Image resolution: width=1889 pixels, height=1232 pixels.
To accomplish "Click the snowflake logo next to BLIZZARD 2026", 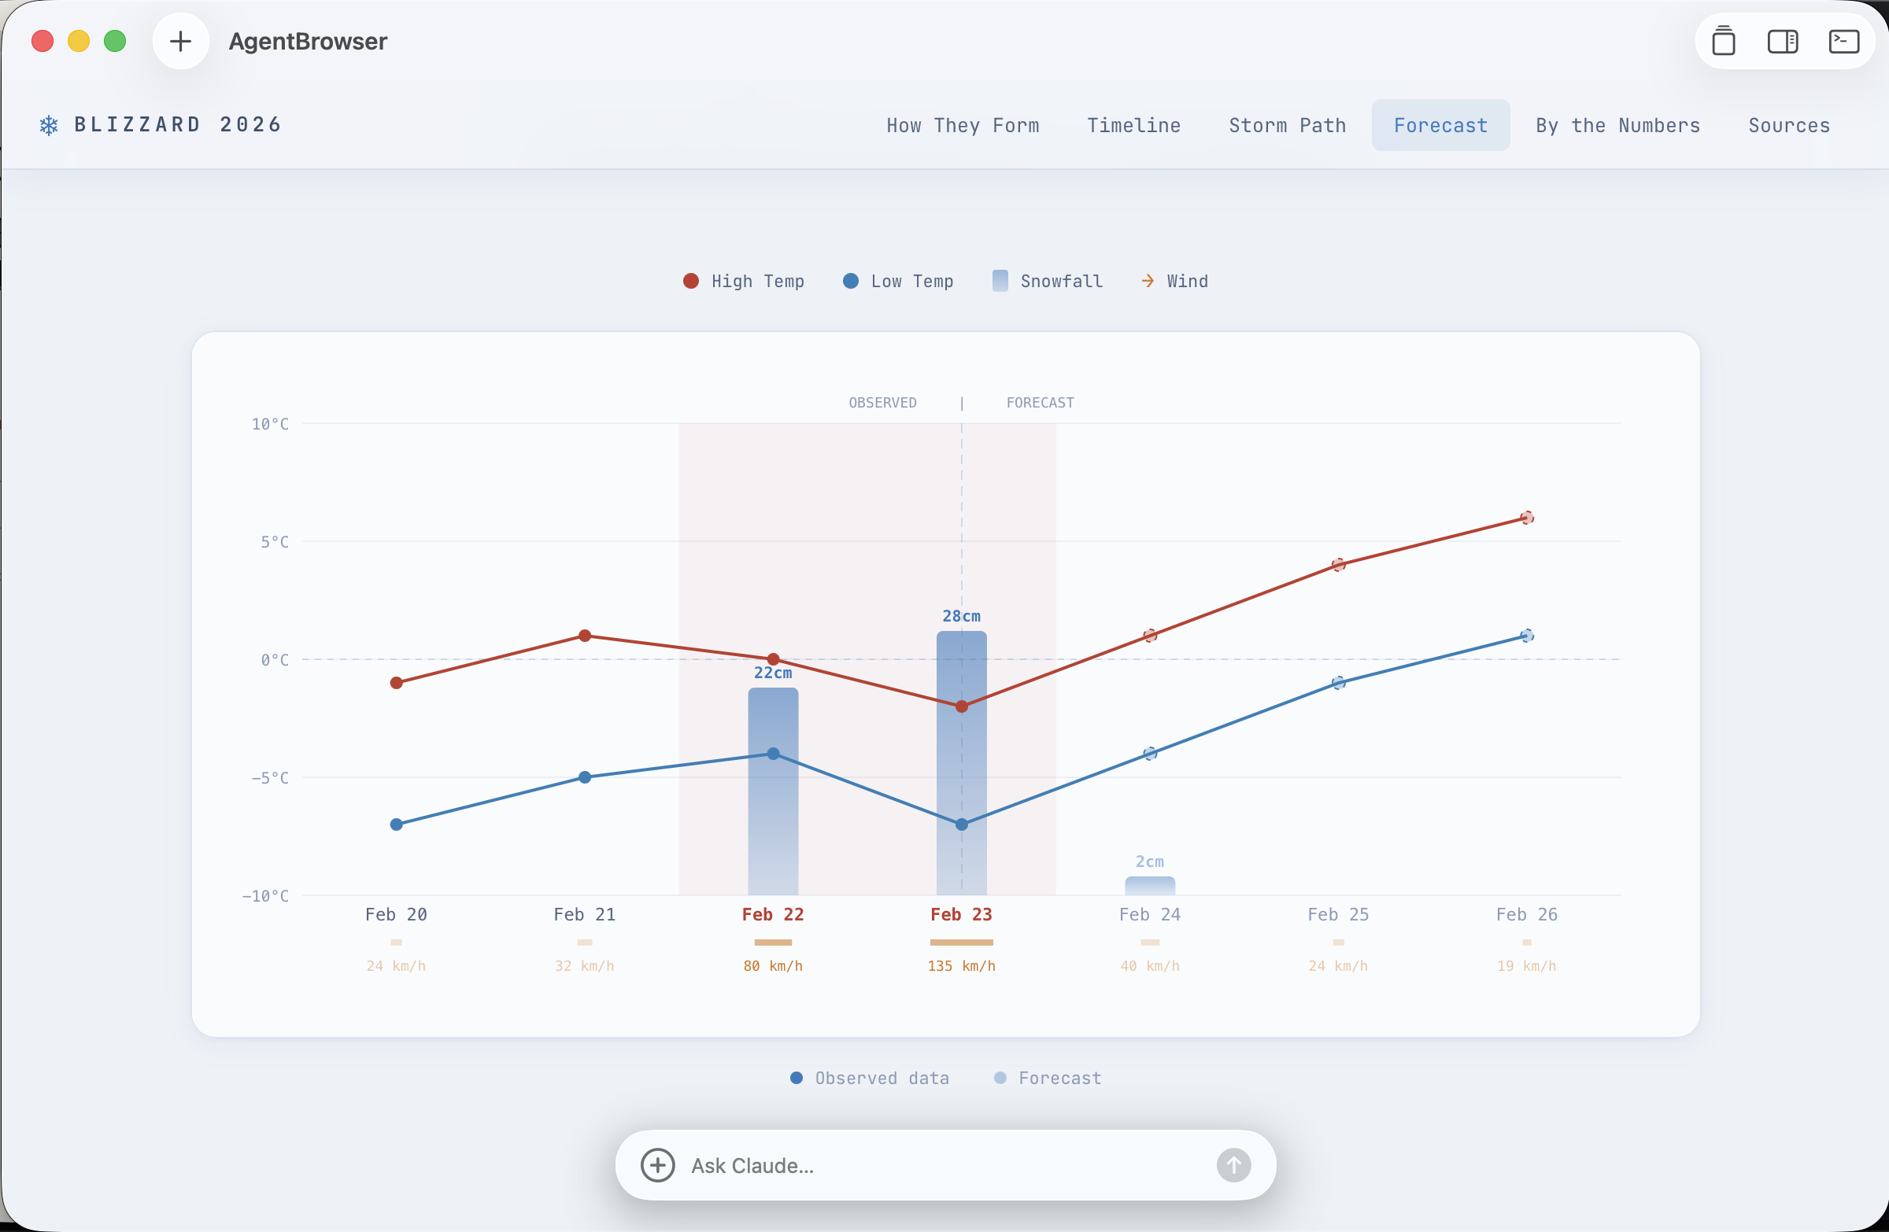I will click(48, 124).
